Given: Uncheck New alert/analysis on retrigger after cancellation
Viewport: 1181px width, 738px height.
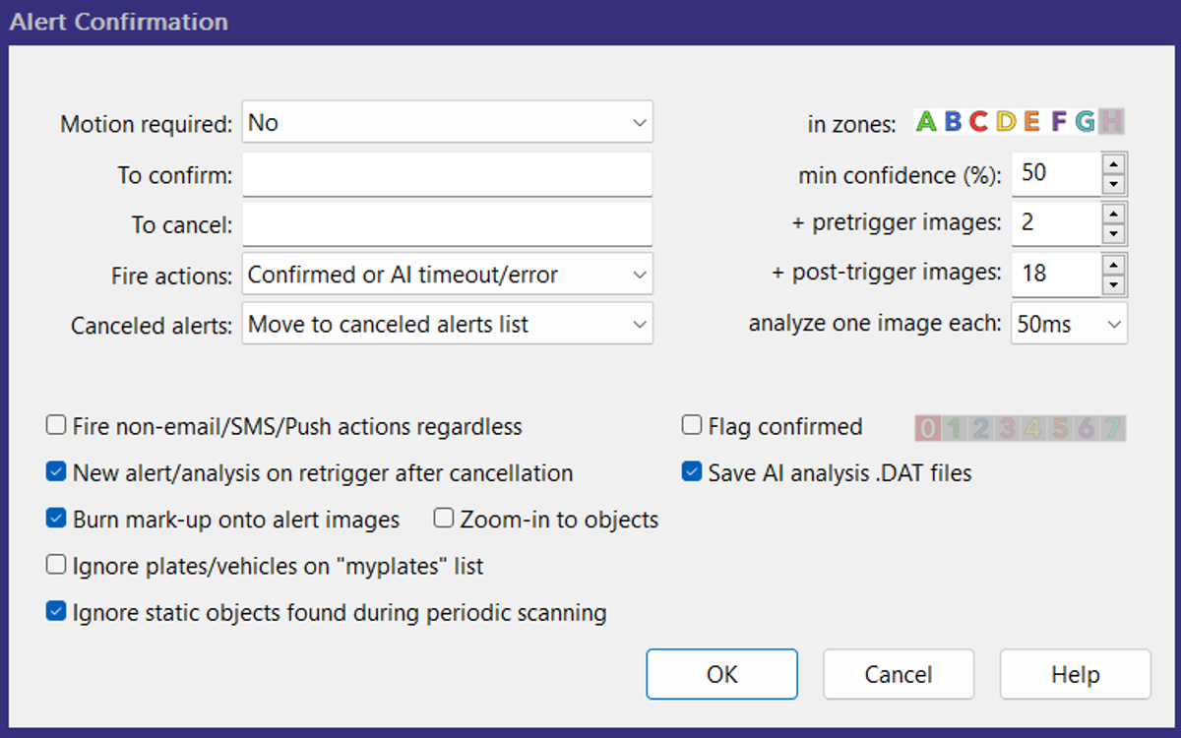Looking at the screenshot, I should point(56,472).
